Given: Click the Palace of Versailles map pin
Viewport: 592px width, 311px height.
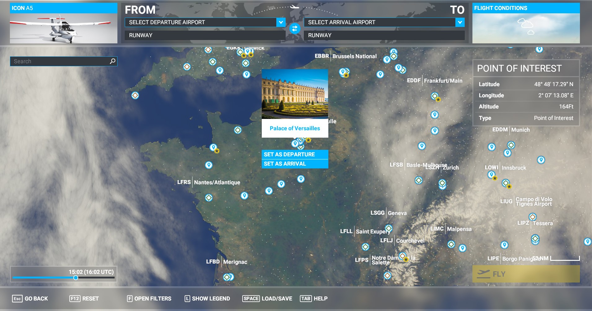Looking at the screenshot, I should pyautogui.click(x=295, y=143).
